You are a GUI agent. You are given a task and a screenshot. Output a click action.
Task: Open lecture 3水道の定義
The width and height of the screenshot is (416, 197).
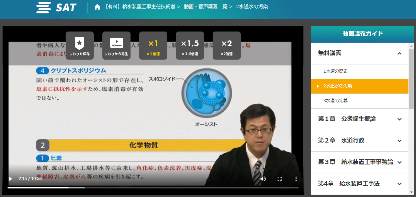pyautogui.click(x=360, y=101)
